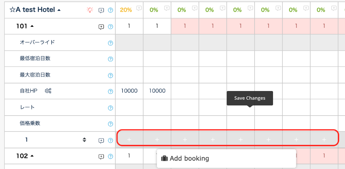The height and width of the screenshot is (169, 345).
Task: Click the last plus cell in the booking row
Action: click(x=324, y=139)
